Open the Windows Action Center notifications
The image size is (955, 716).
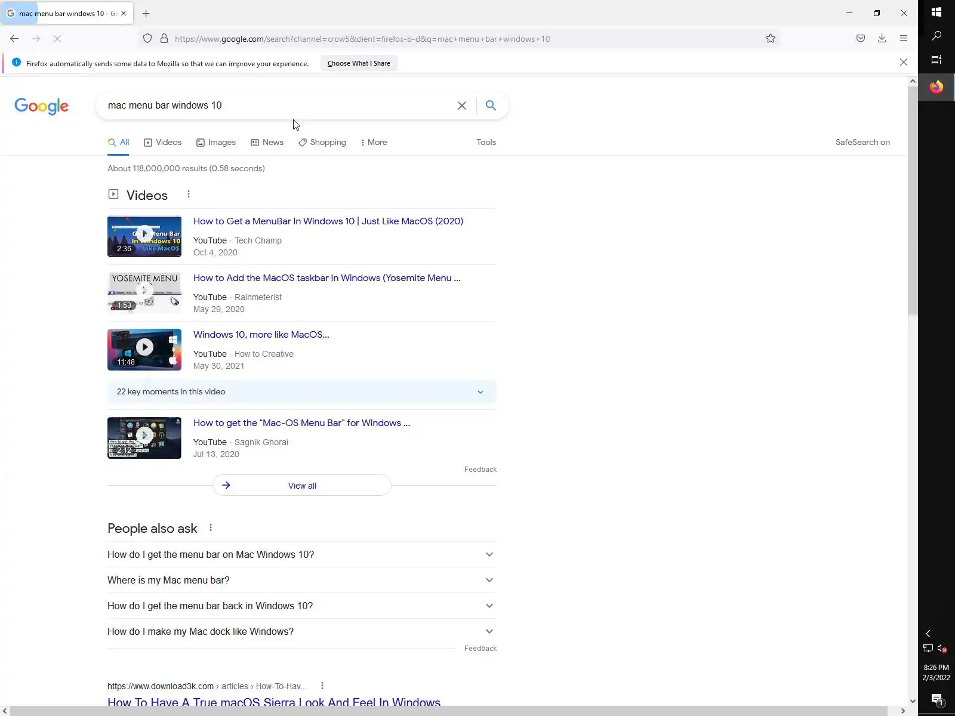tap(936, 699)
